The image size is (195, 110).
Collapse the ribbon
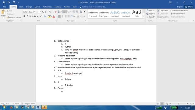point(193,21)
